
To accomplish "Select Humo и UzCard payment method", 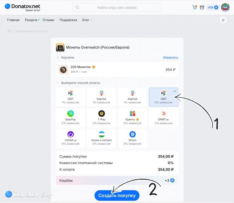I will click(102, 138).
